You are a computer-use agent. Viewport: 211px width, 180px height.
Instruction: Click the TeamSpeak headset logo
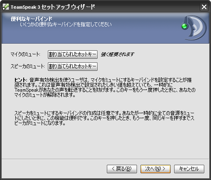(194, 27)
